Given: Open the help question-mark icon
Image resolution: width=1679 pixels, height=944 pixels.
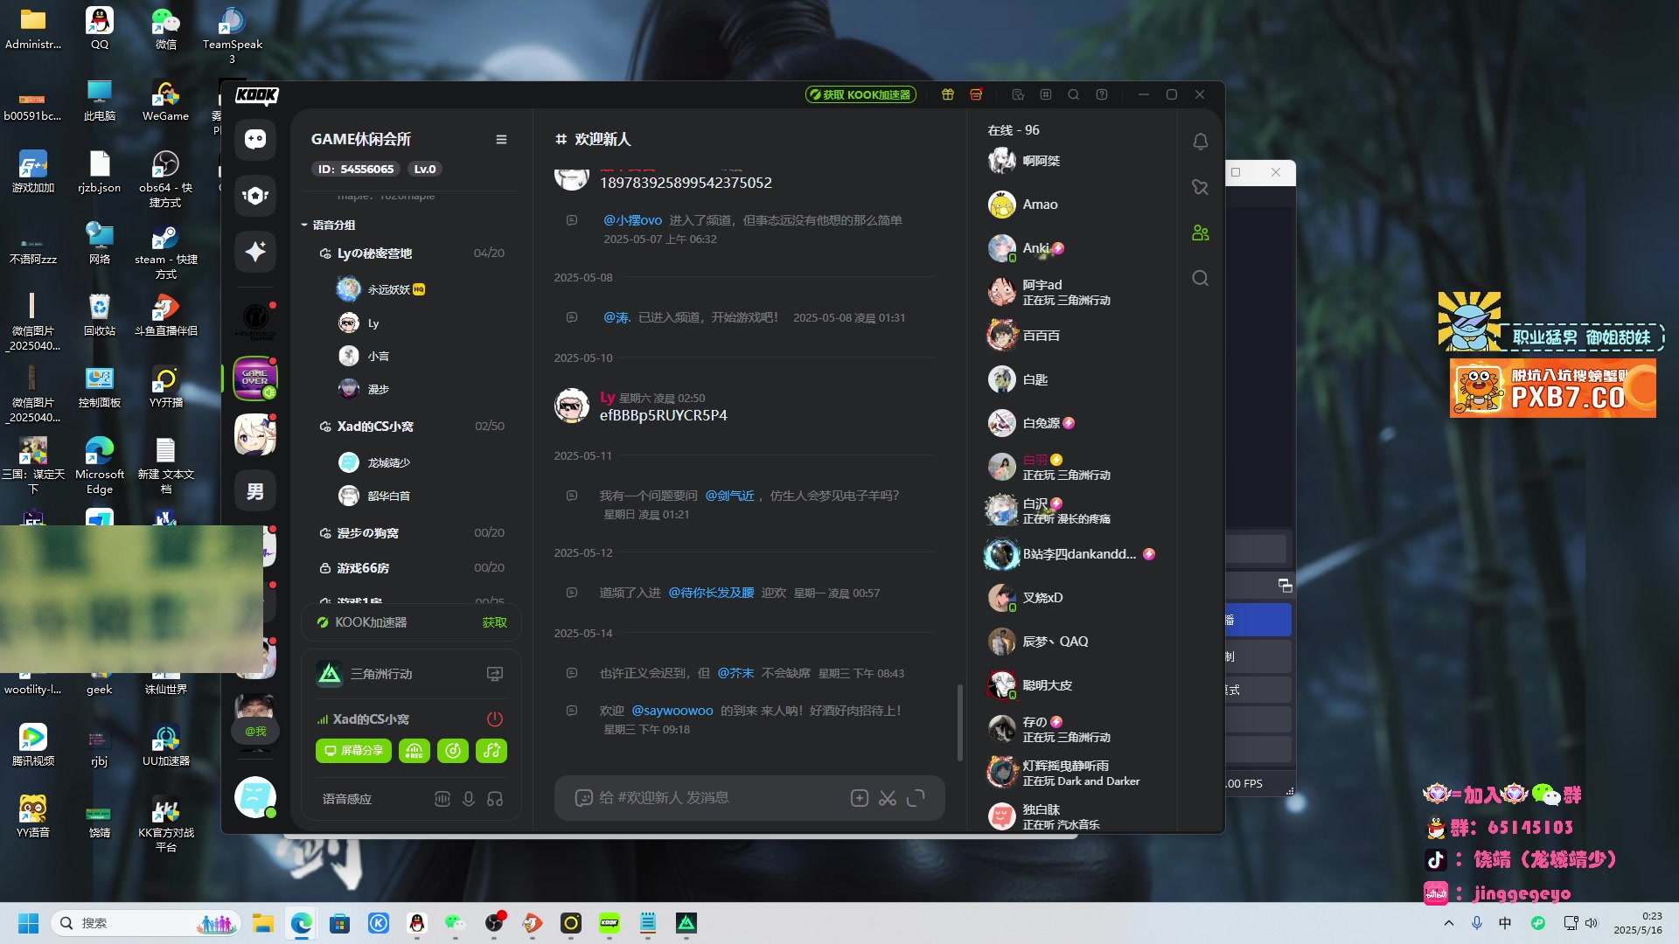Looking at the screenshot, I should [1102, 94].
